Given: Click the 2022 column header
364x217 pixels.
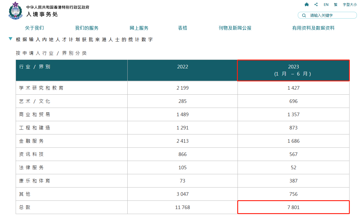Looking at the screenshot, I should pos(182,67).
